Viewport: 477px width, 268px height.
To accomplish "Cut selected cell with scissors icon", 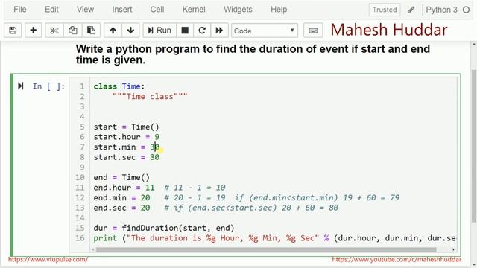I will 54,31.
